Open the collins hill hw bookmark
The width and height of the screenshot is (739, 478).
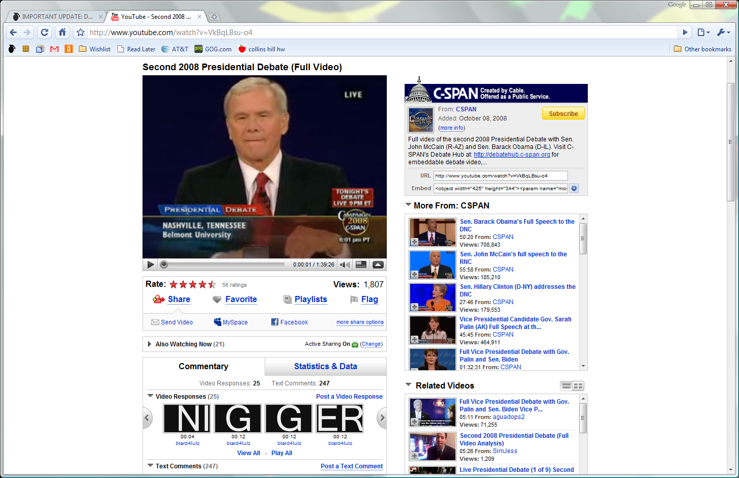(262, 49)
